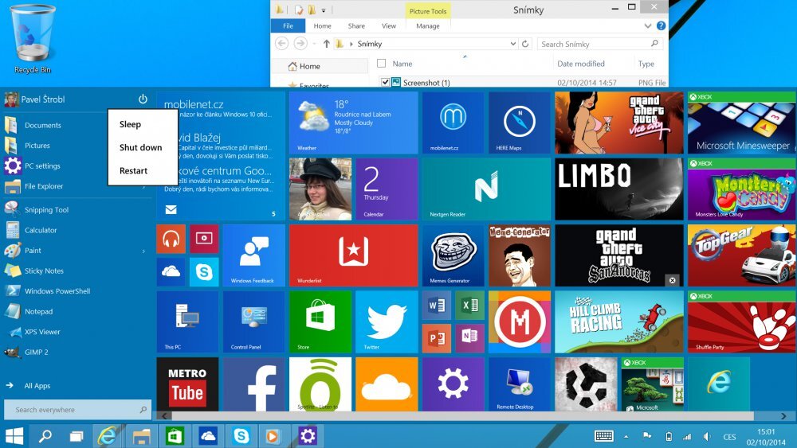Choose Sleep from the power menu

[130, 124]
